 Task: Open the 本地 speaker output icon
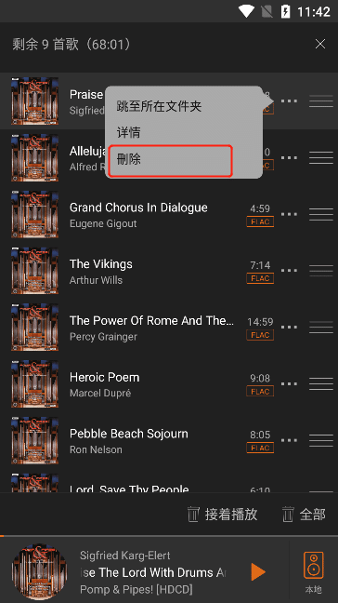(x=314, y=572)
